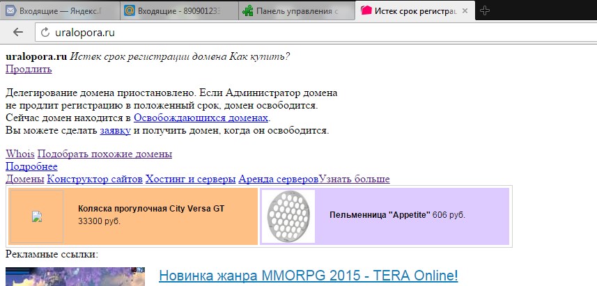Click the 'Делегирование домена приостановлено' text
The height and width of the screenshot is (286, 597).
(100, 93)
